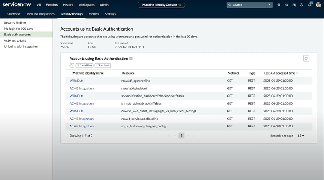The image size is (324, 180).
Task: Favorite the Machine Identity Console star
Action: tap(180, 5)
